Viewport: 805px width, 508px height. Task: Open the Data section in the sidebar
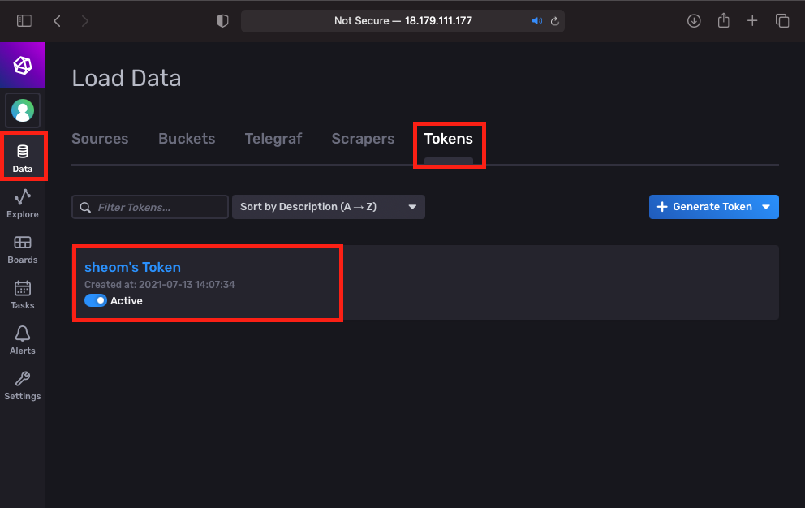(22, 156)
